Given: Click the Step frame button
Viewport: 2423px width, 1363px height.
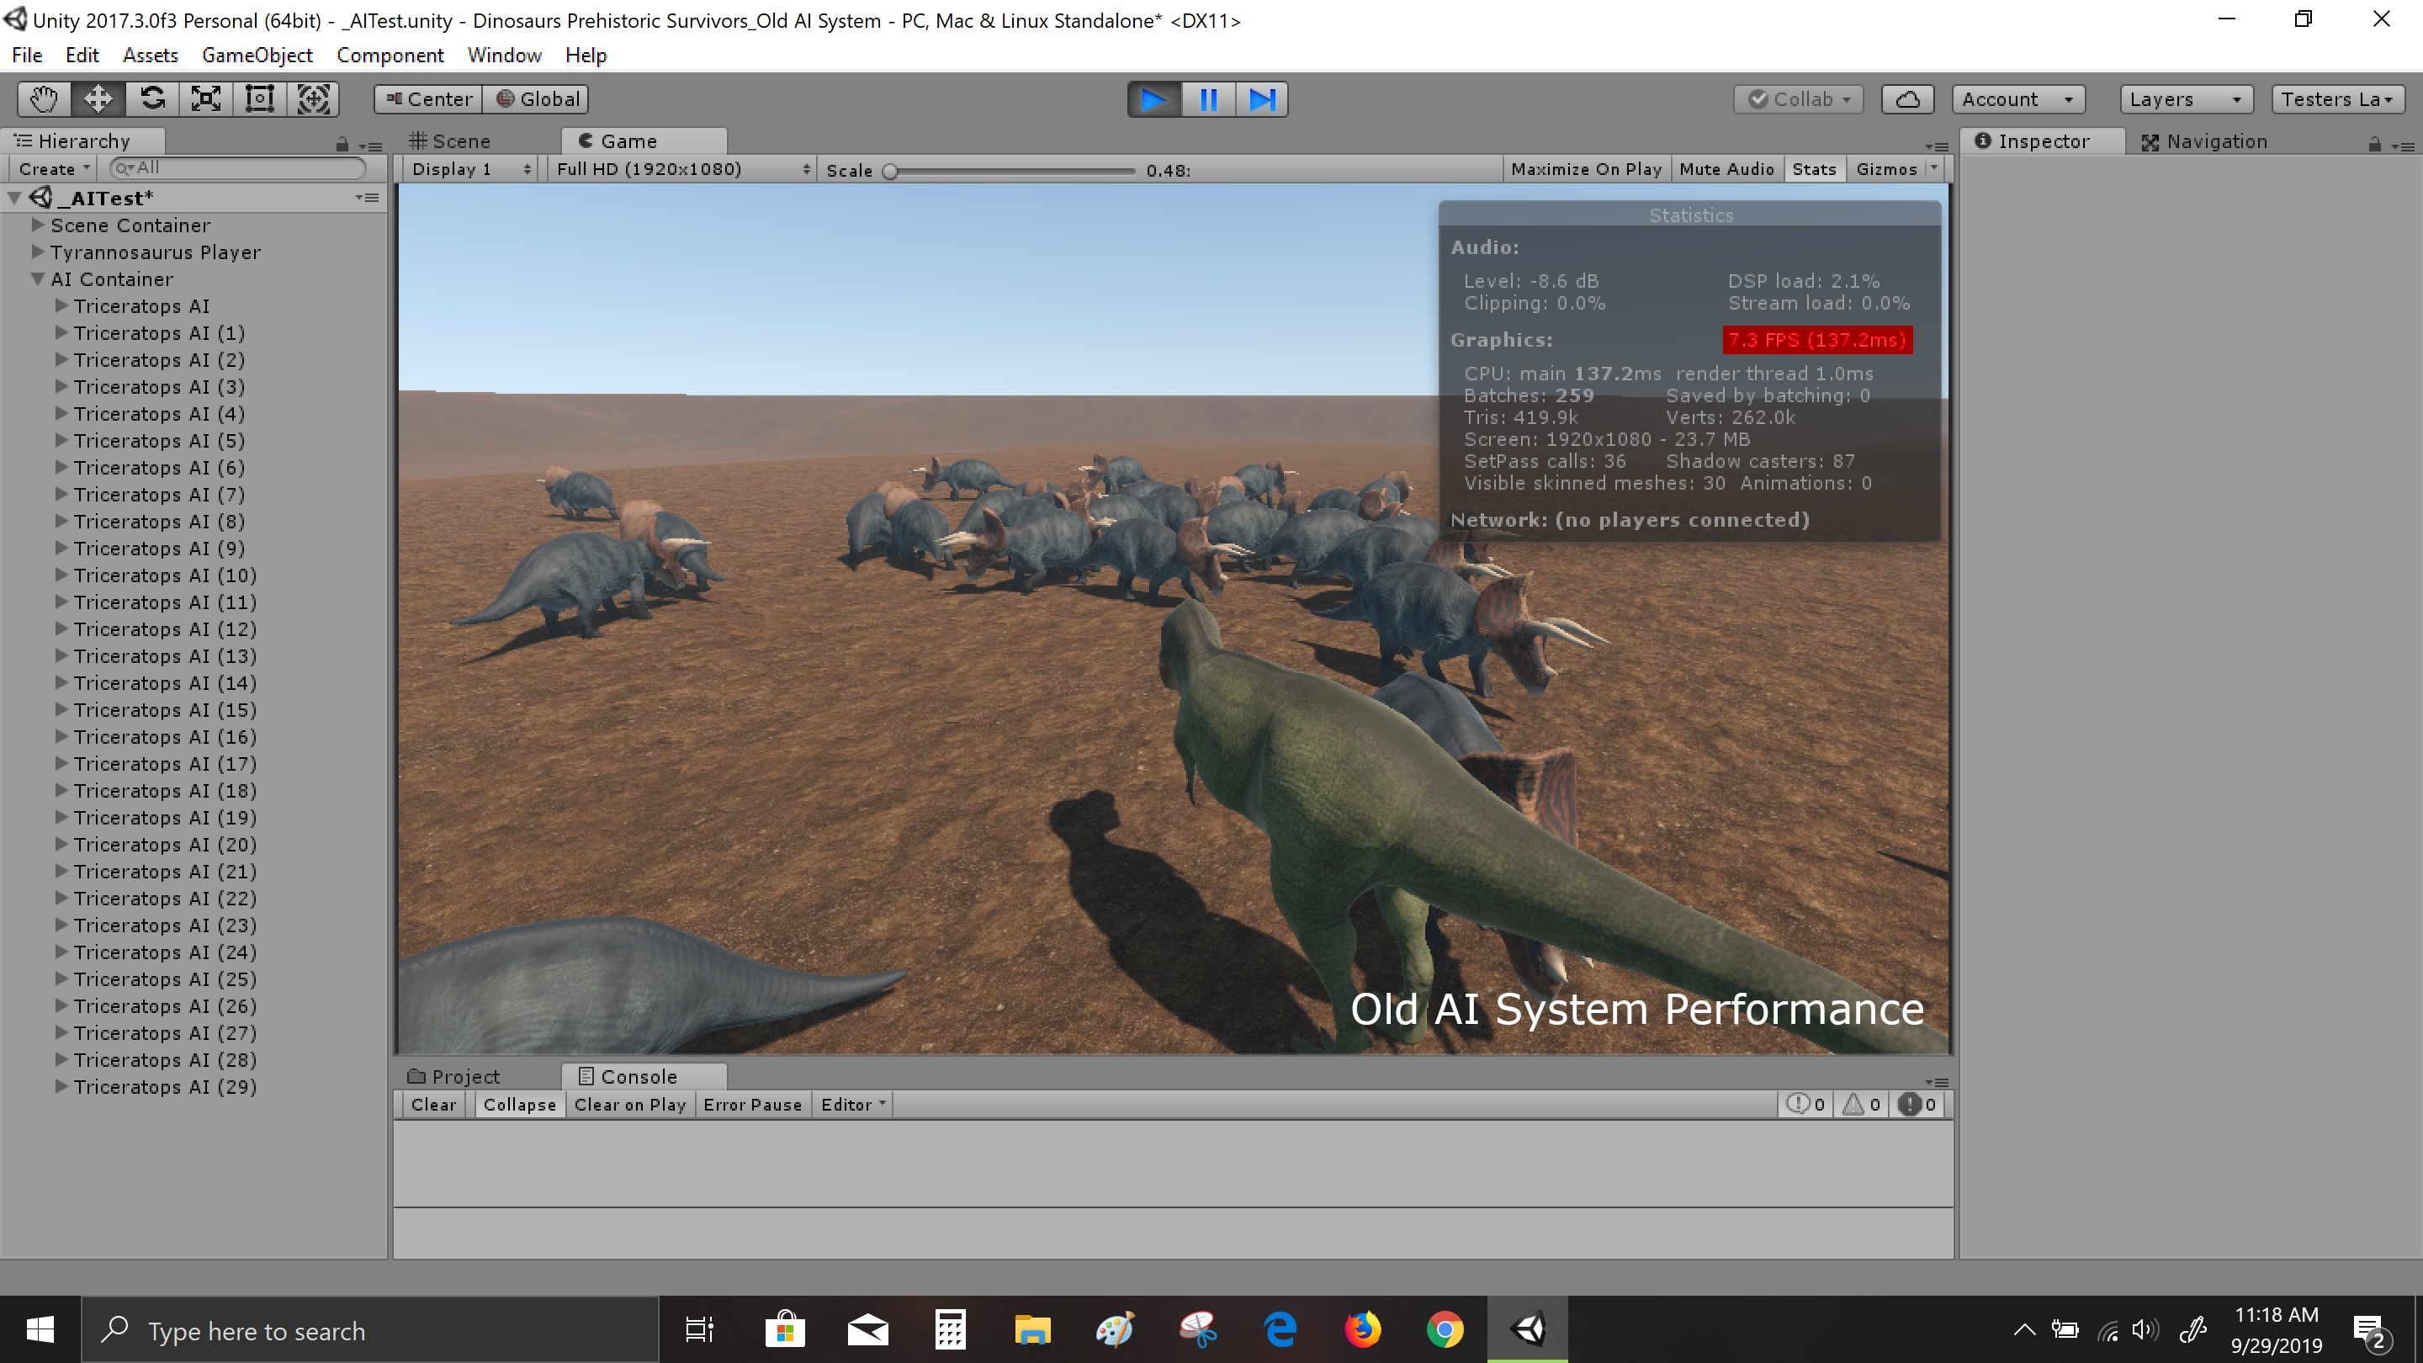Looking at the screenshot, I should 1261,98.
